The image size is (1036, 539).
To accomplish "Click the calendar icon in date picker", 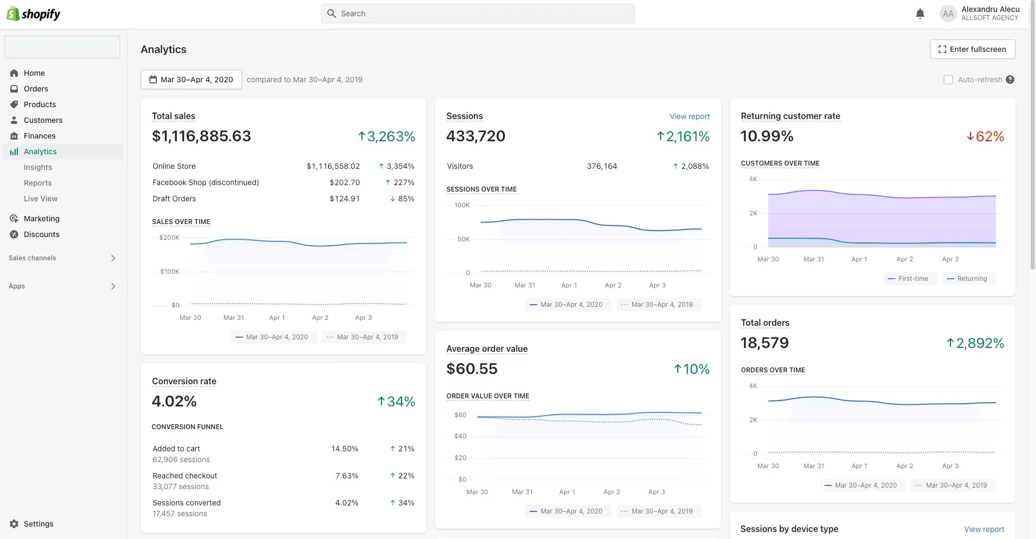I will (x=153, y=80).
